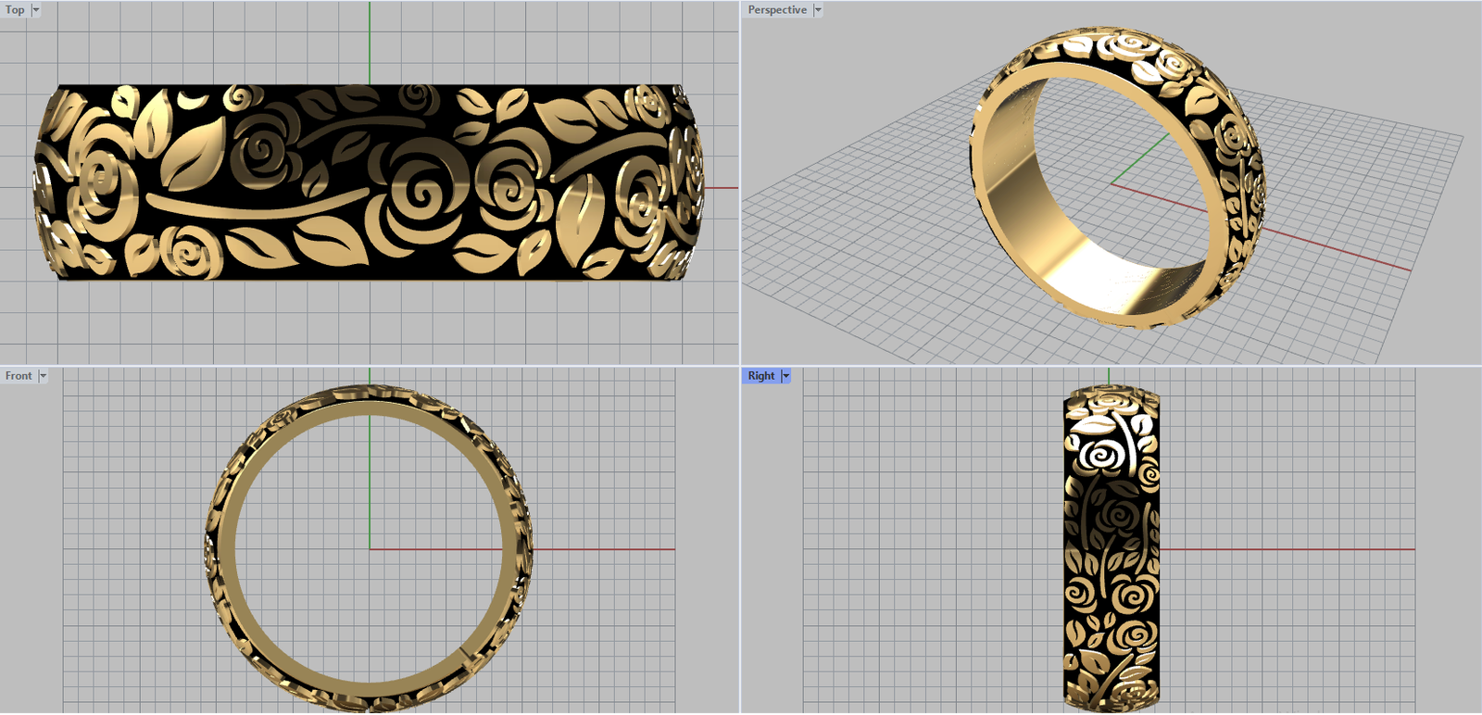Open the Perspective viewport dropdown arrow
Screen dimensions: 1482x715
tap(818, 10)
